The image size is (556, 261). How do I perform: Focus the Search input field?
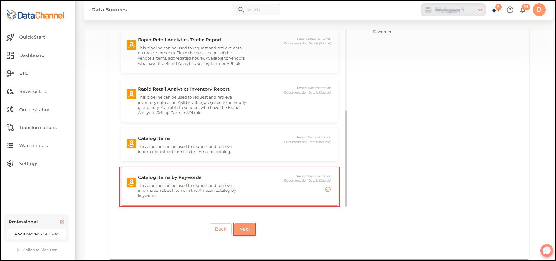pyautogui.click(x=256, y=10)
